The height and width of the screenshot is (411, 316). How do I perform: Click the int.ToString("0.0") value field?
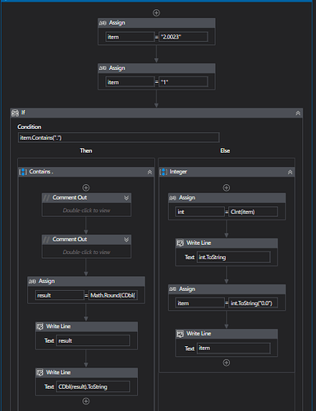[x=253, y=303]
